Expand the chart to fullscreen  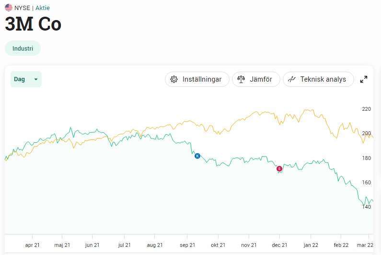click(x=364, y=79)
